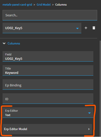Viewport: 101px width, 137px height.
Task: Navigate to Grid Model breadcrumb
Action: 44,5
